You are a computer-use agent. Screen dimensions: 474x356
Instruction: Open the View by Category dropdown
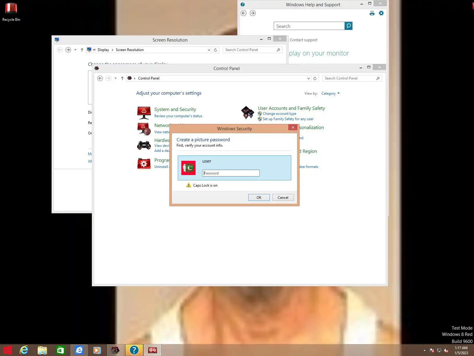point(330,93)
